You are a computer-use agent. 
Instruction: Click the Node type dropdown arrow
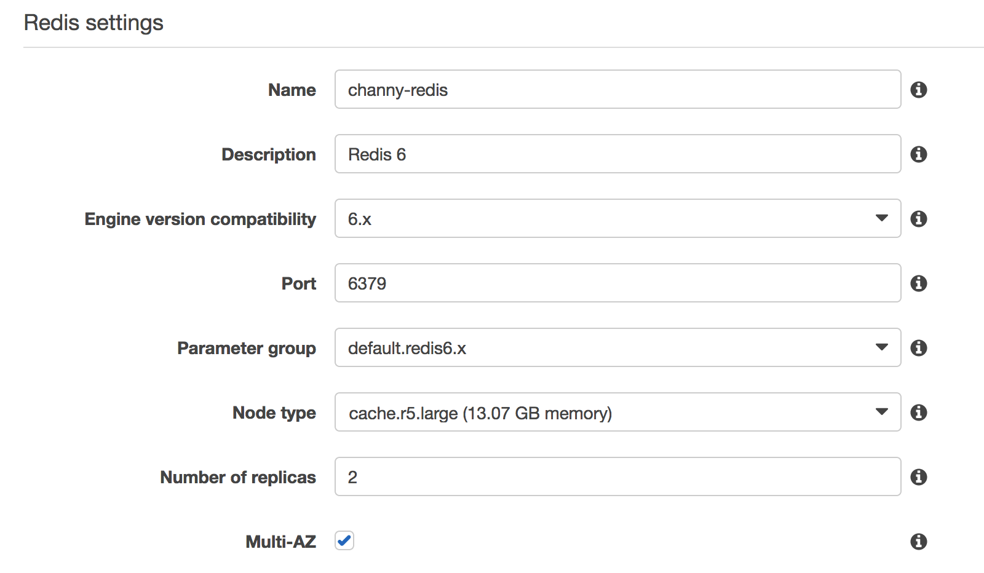coord(882,412)
